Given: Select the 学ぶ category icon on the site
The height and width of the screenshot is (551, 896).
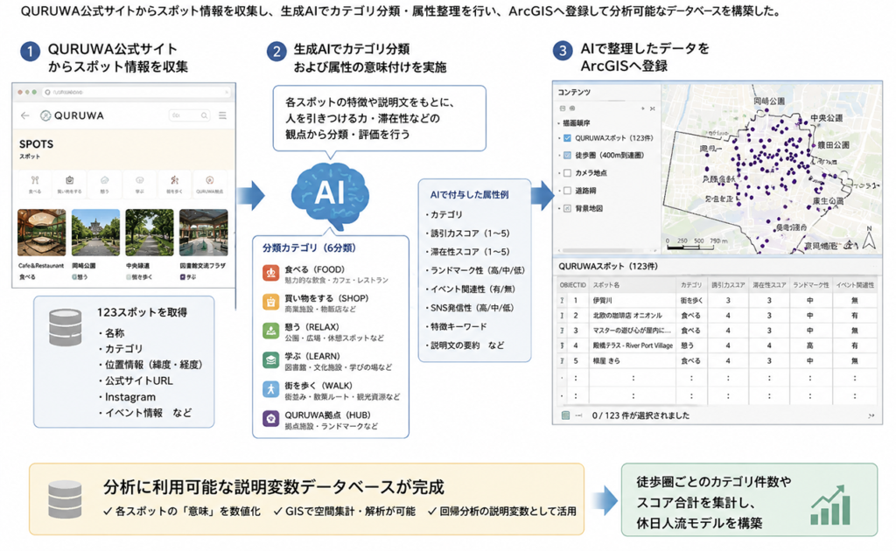Looking at the screenshot, I should (139, 180).
